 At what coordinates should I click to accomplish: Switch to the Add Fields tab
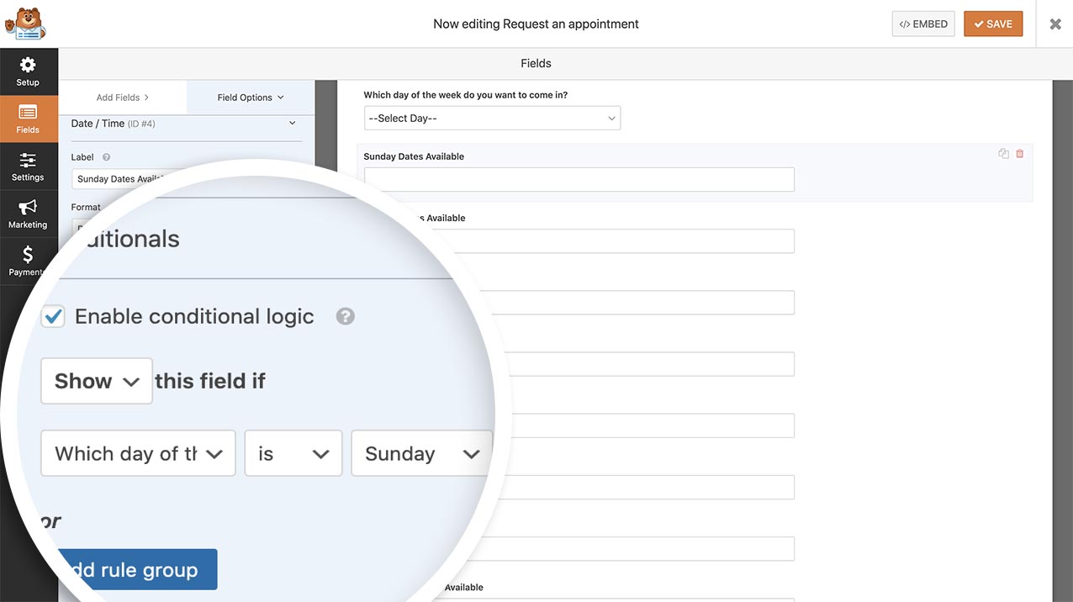tap(122, 98)
